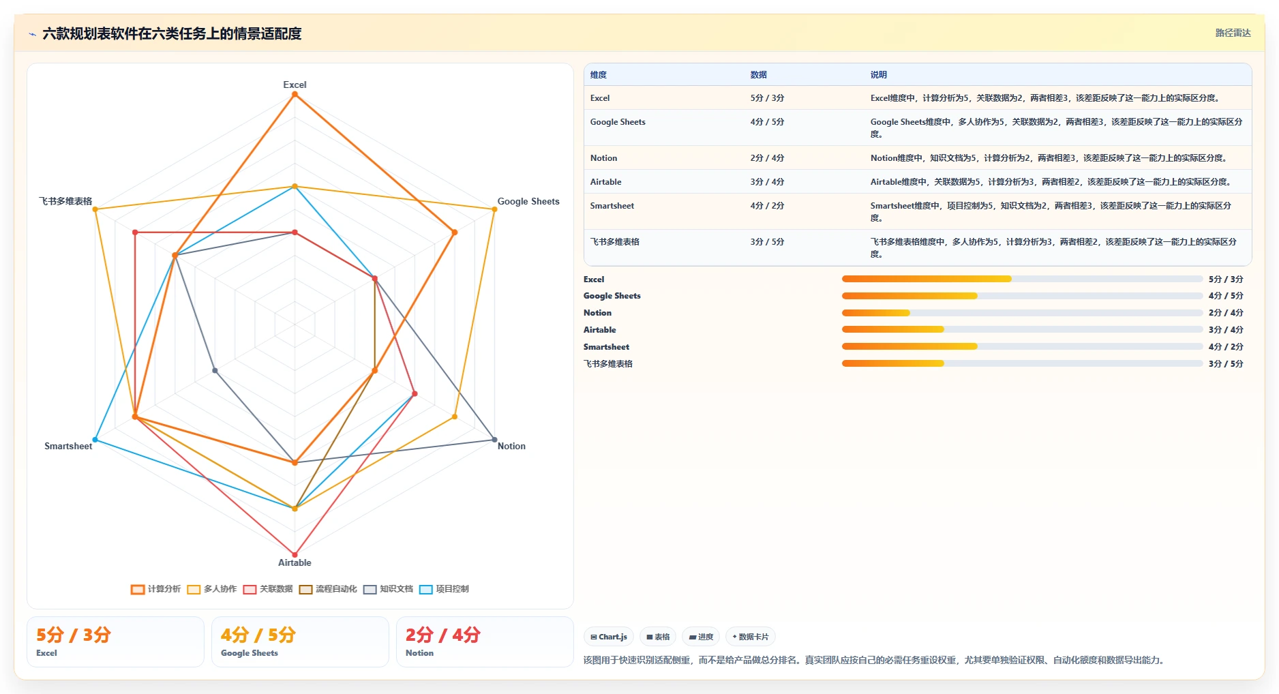The height and width of the screenshot is (694, 1279).
Task: Click the Google Sheets progress bar
Action: 1022,296
